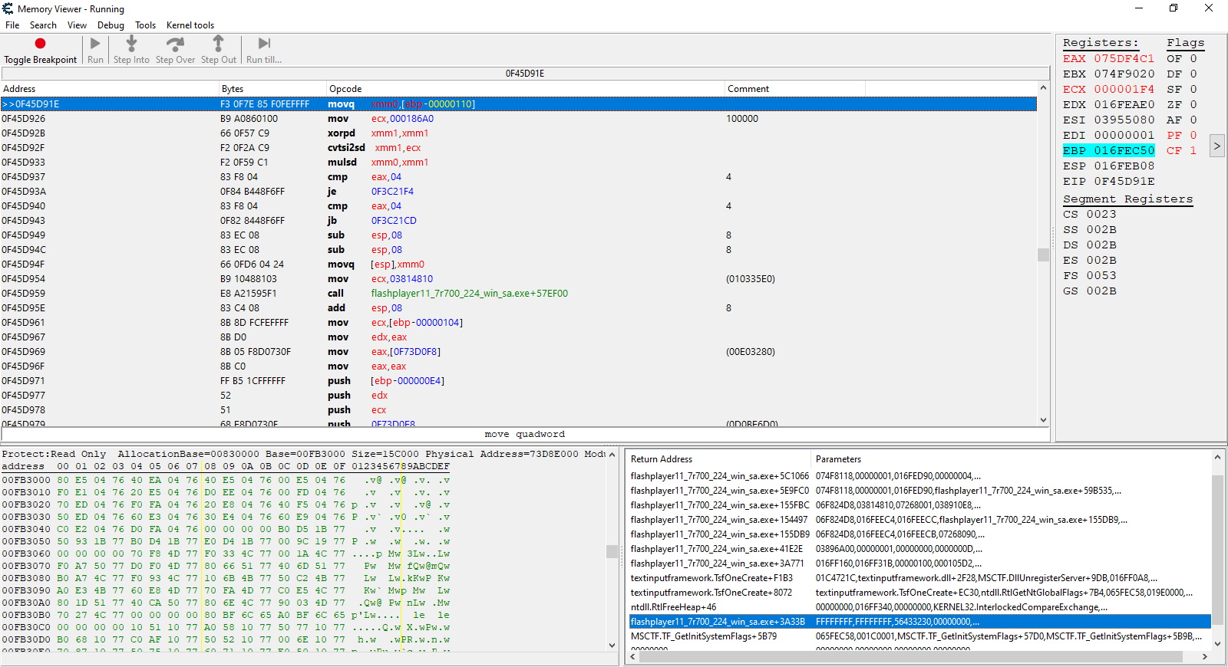Click the Step Over icon
1228x667 pixels.
pyautogui.click(x=175, y=44)
